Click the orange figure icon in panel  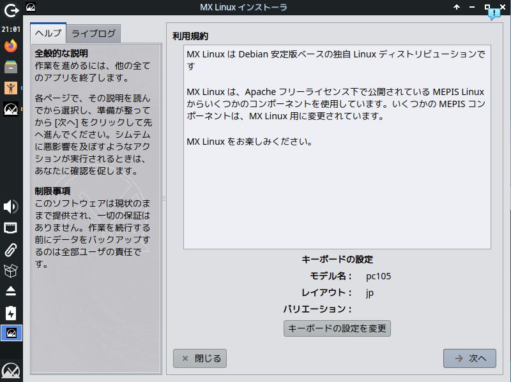[x=11, y=88]
